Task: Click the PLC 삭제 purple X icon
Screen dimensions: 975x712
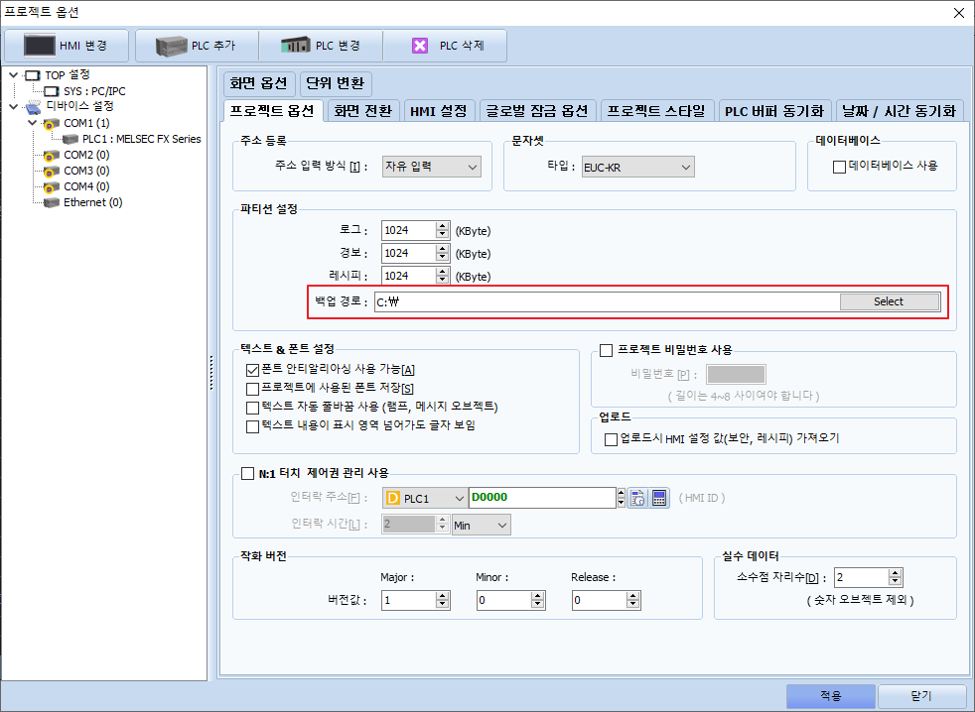Action: click(x=420, y=46)
